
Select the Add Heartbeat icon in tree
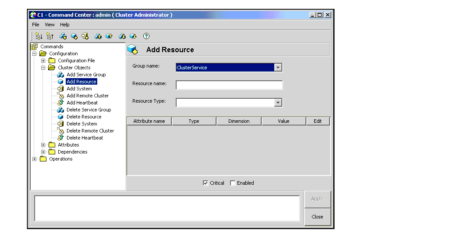pos(61,103)
